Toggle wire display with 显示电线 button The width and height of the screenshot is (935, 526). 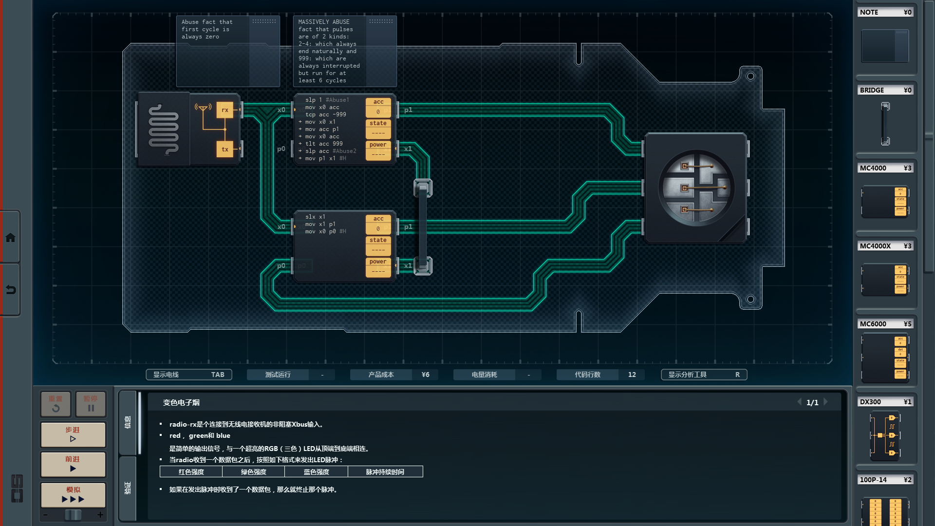tap(189, 375)
